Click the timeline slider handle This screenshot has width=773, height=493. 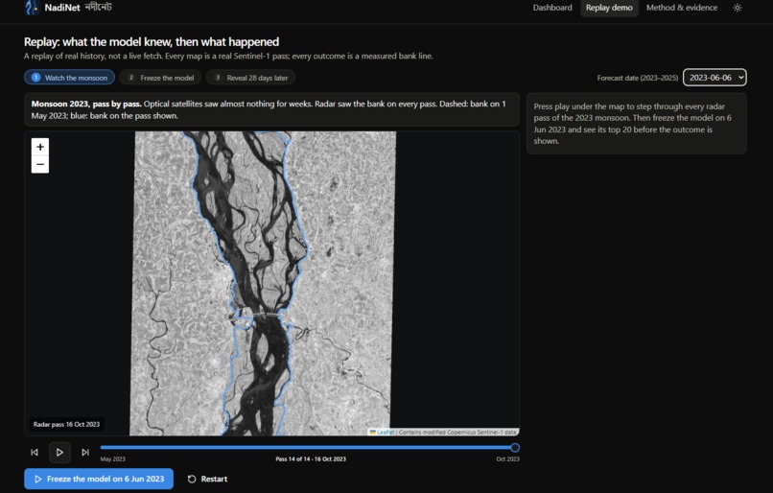tap(515, 448)
